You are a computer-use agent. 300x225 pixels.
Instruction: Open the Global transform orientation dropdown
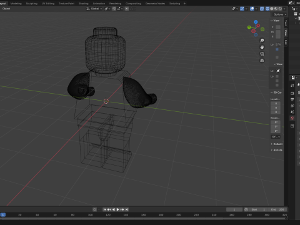pyautogui.click(x=94, y=9)
